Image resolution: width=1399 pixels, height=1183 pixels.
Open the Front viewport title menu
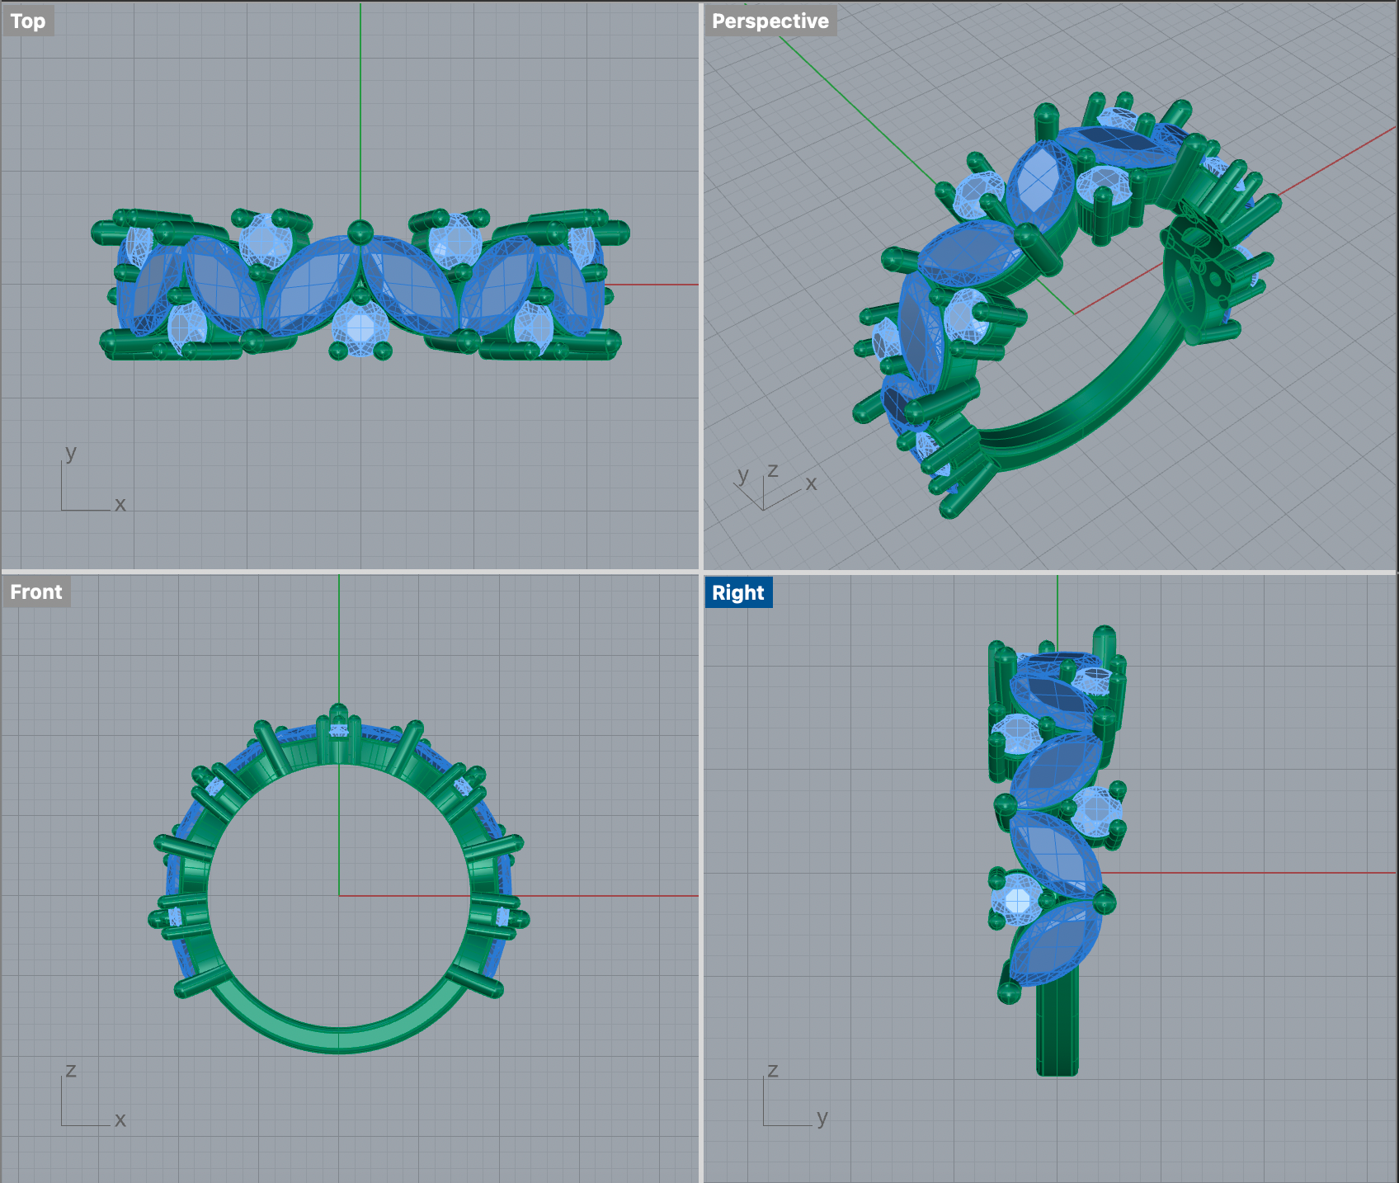tap(36, 592)
